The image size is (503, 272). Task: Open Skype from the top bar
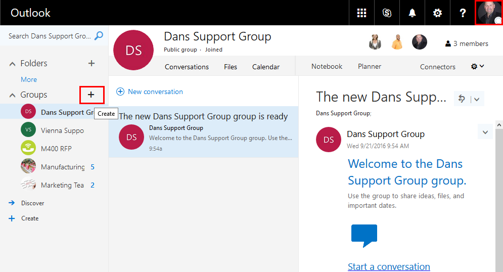tap(387, 13)
